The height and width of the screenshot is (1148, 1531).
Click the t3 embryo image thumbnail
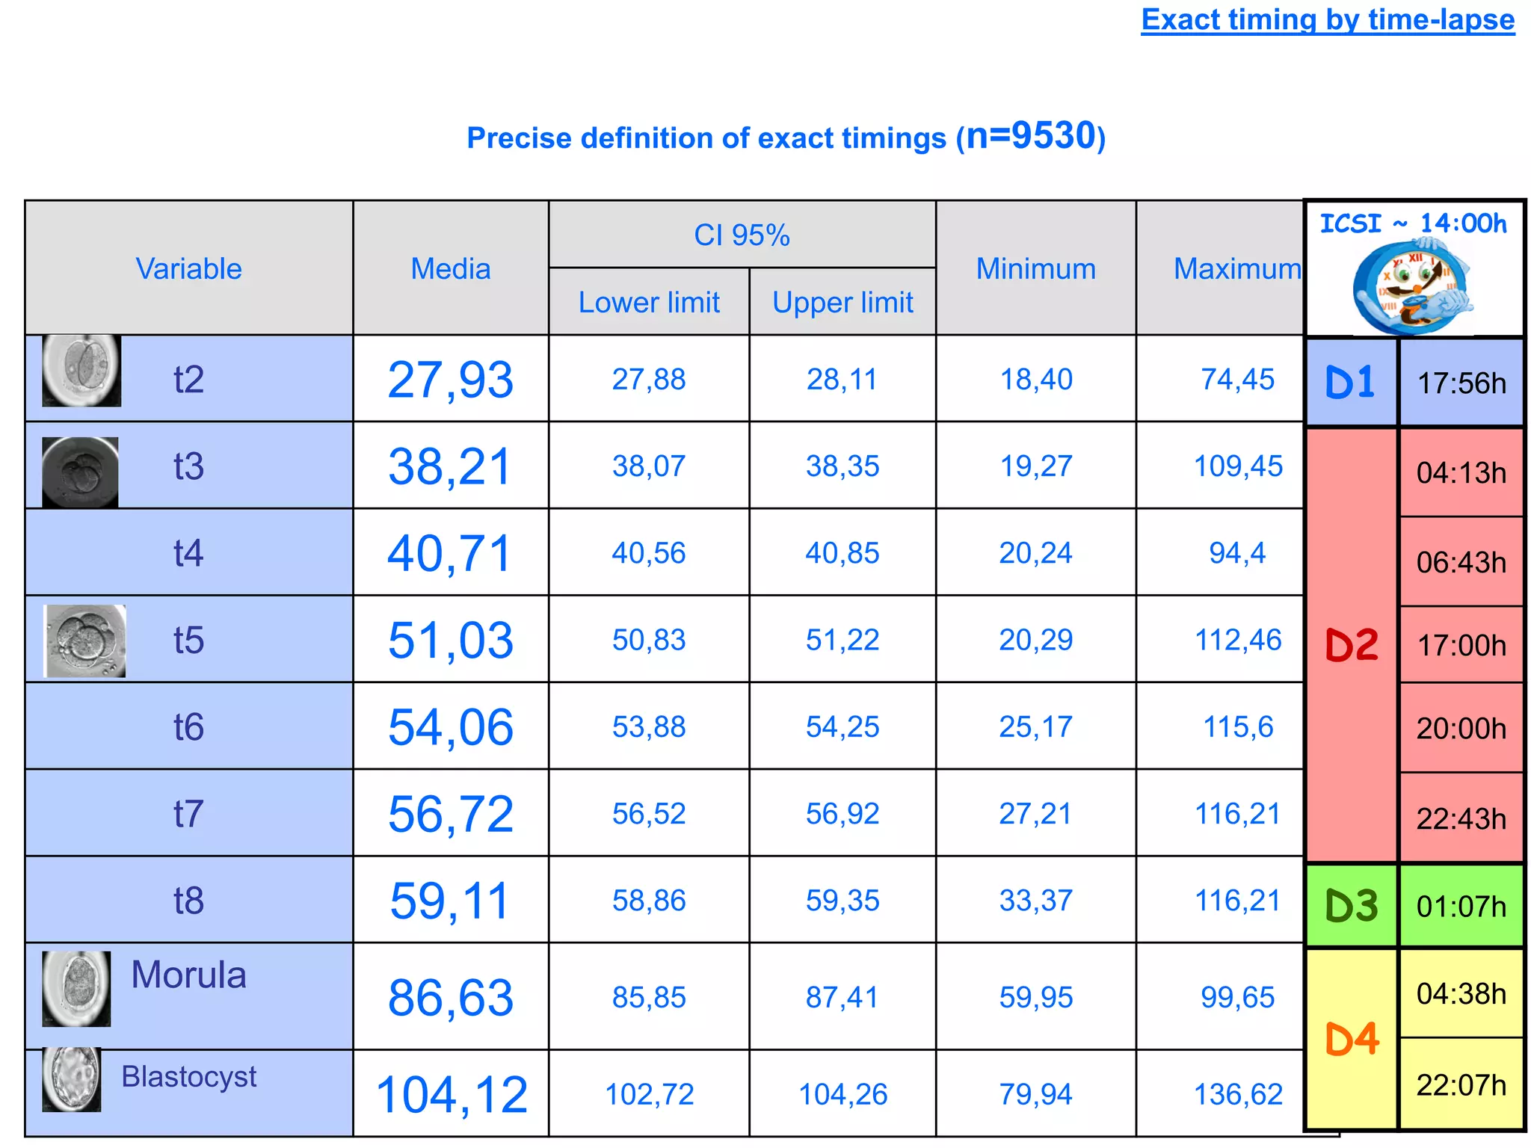80,472
